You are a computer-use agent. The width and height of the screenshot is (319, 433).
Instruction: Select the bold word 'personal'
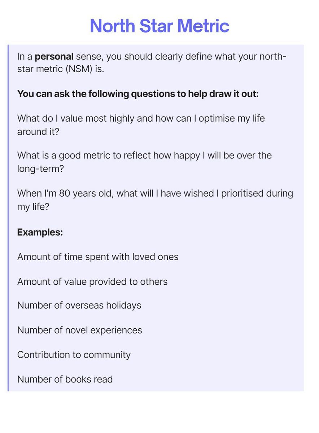coord(54,57)
